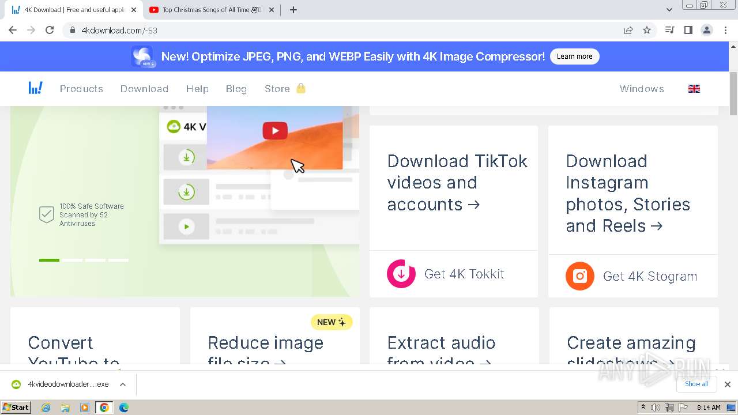
Task: Open the UK flag language selector
Action: [x=694, y=89]
